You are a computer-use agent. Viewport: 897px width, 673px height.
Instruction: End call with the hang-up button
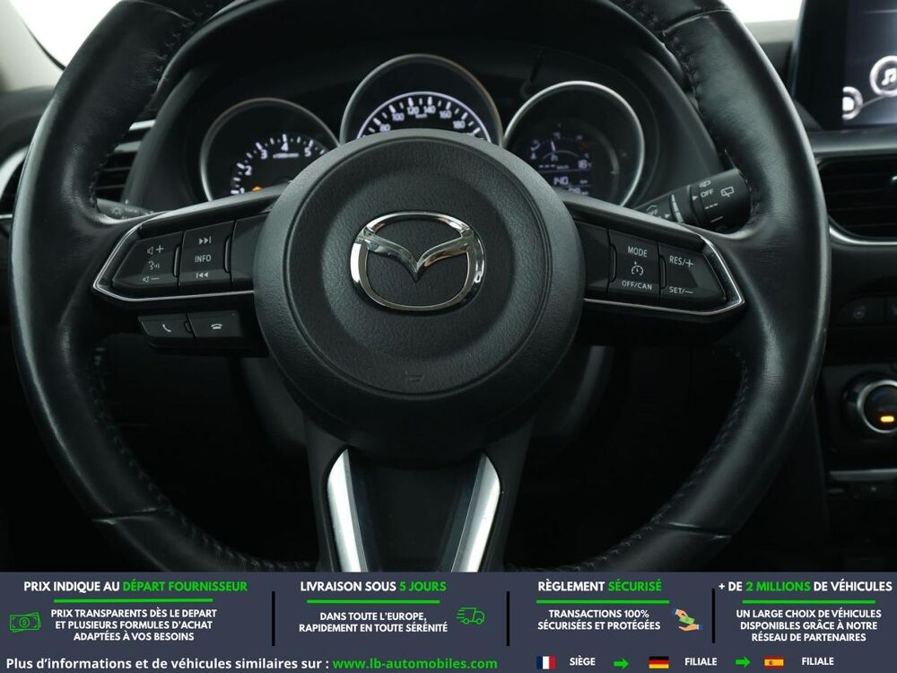tap(217, 326)
